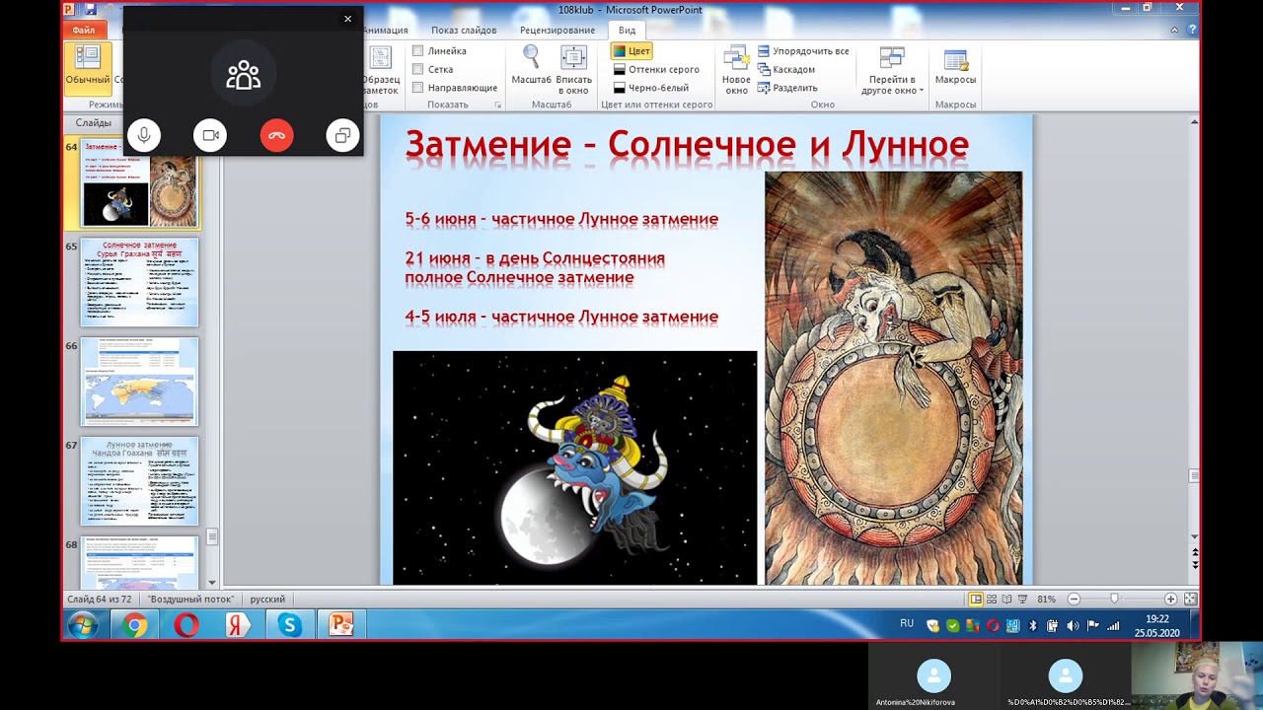The image size is (1263, 710).
Task: Switch to the Анимация tab
Action: [x=386, y=31]
